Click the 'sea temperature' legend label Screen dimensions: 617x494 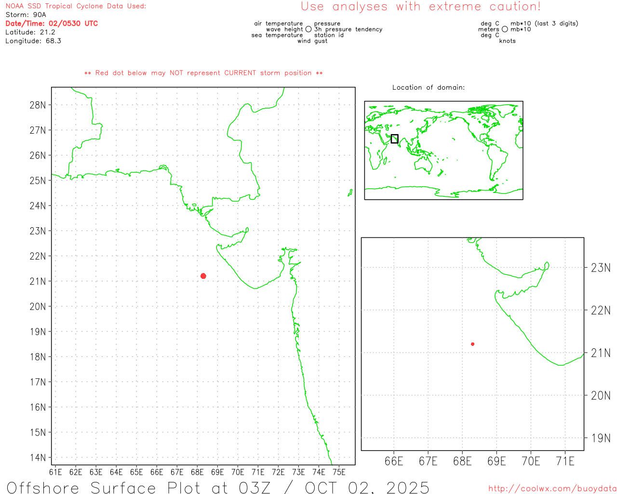point(277,35)
